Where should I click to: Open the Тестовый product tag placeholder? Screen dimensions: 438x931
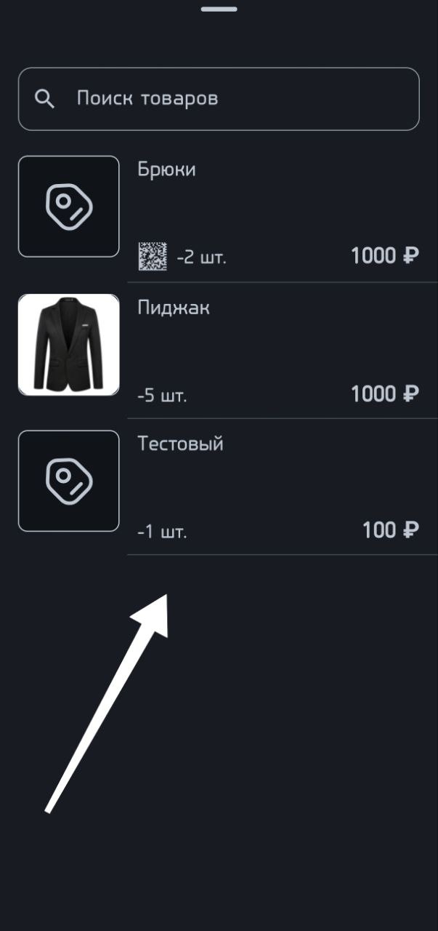(x=68, y=481)
